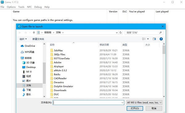
Task: Select 文档 documents in navigation pane
Action: (30, 85)
